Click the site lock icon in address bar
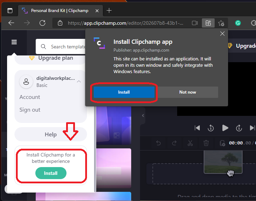The width and height of the screenshot is (256, 201). pos(60,23)
